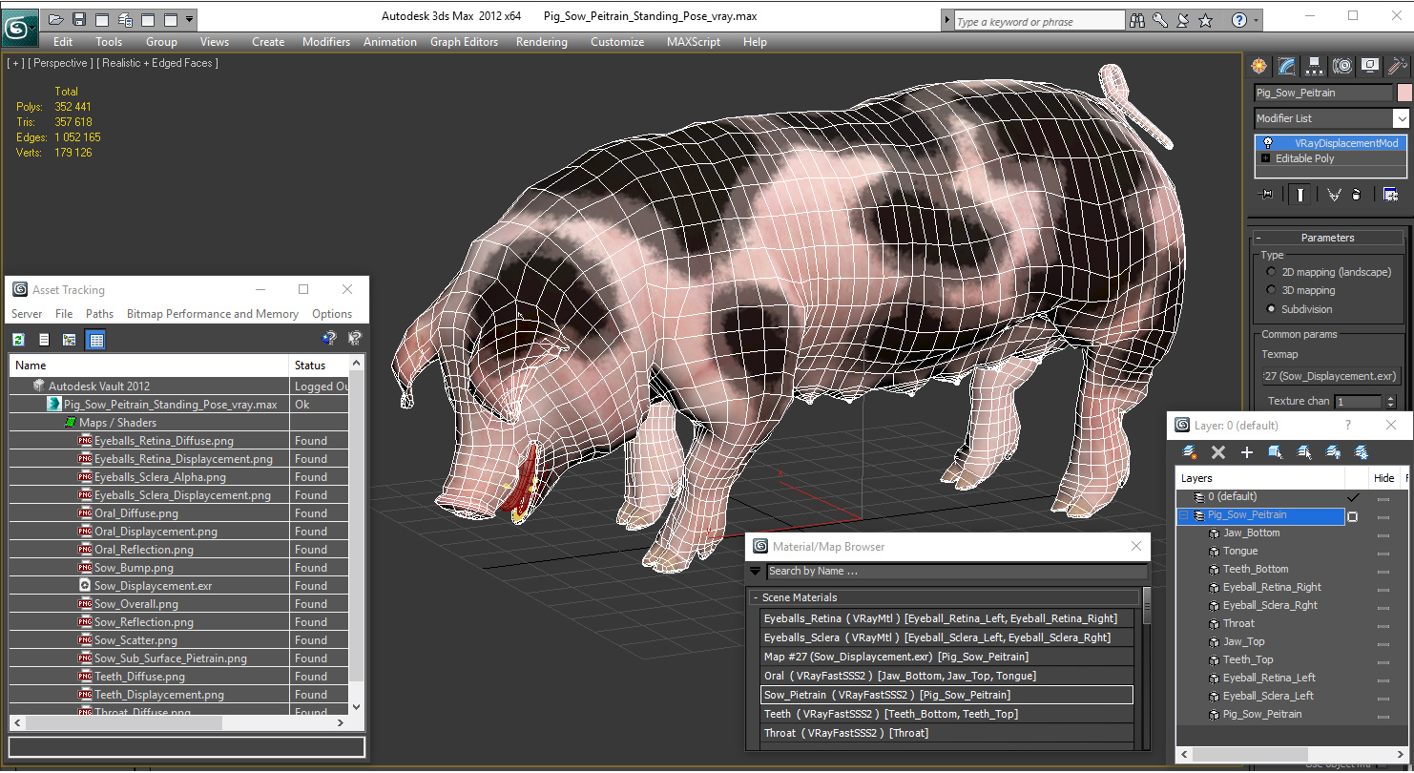Open the Display command panel tab
The width and height of the screenshot is (1414, 773).
point(1370,66)
